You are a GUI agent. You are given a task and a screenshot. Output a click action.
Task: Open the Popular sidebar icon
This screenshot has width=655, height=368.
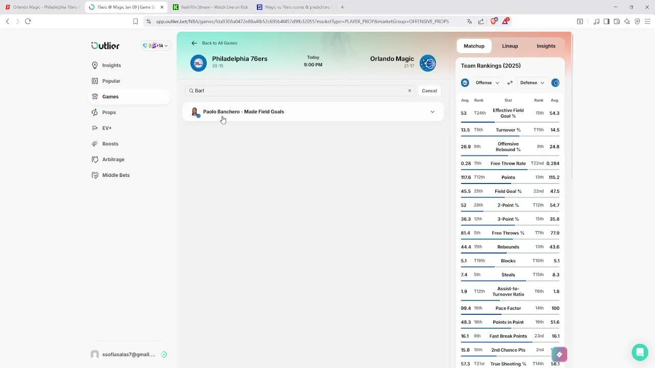click(95, 81)
